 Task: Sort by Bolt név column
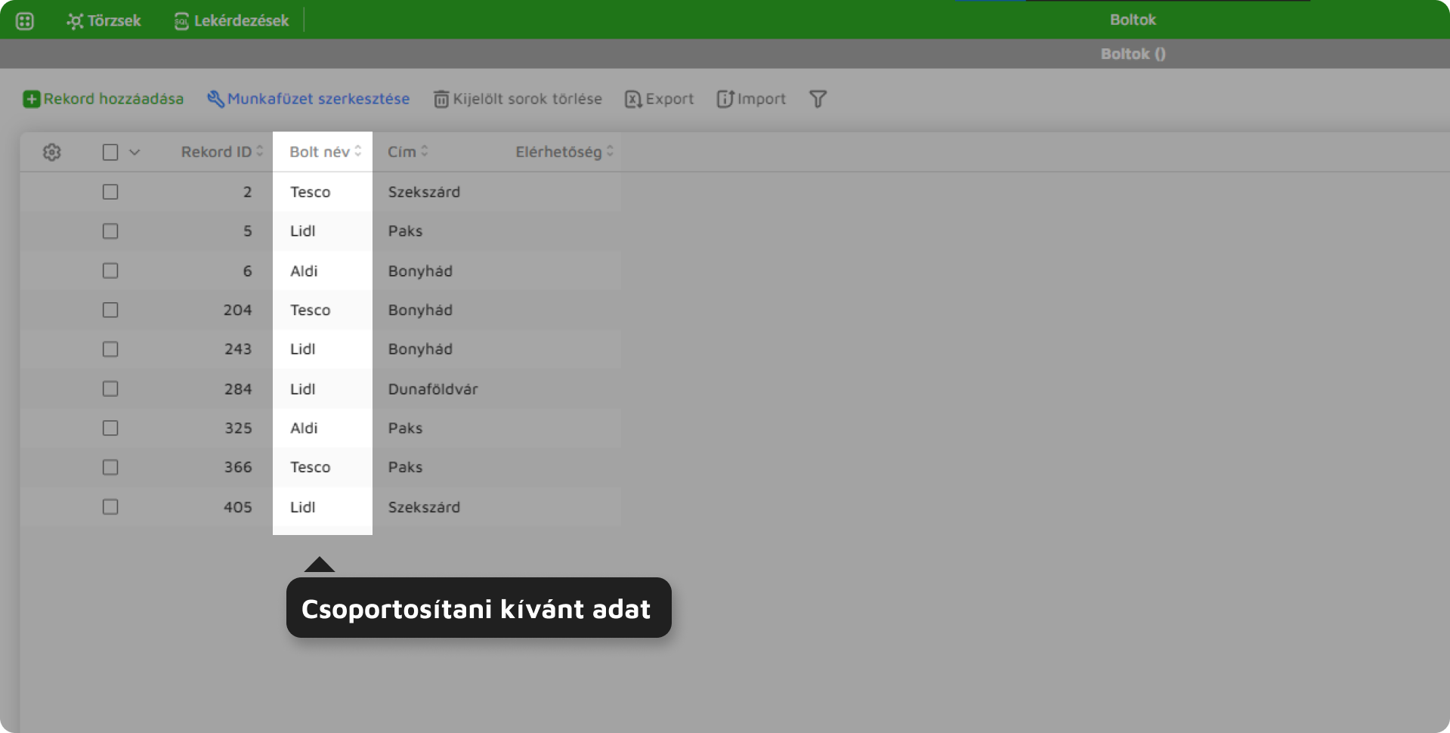click(x=326, y=152)
